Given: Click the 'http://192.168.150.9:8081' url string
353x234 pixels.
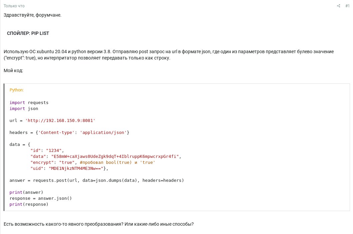Looking at the screenshot, I should tap(60, 120).
